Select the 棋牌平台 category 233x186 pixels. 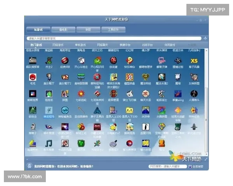click(125, 45)
